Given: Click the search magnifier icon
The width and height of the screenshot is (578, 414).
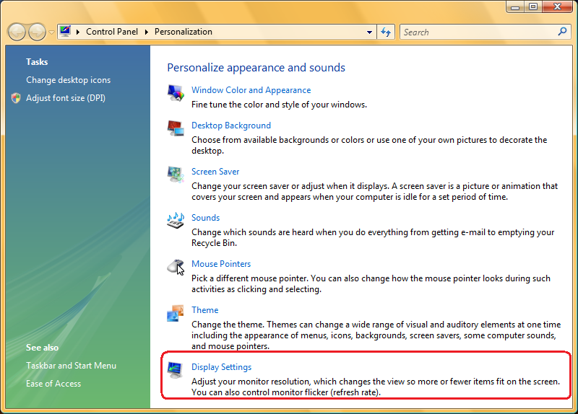Looking at the screenshot, I should coord(563,32).
